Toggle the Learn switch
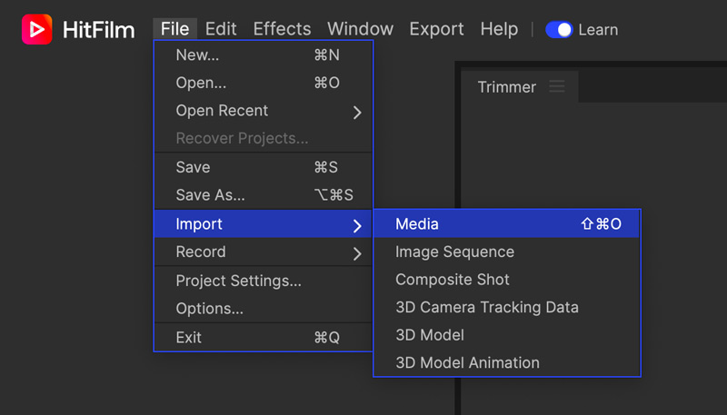The image size is (727, 415). tap(559, 30)
